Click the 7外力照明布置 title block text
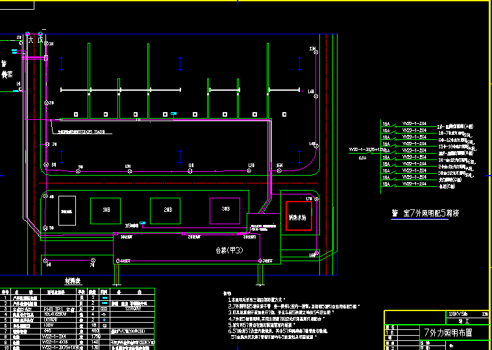Screen dimensions: 492x350 [448, 332]
